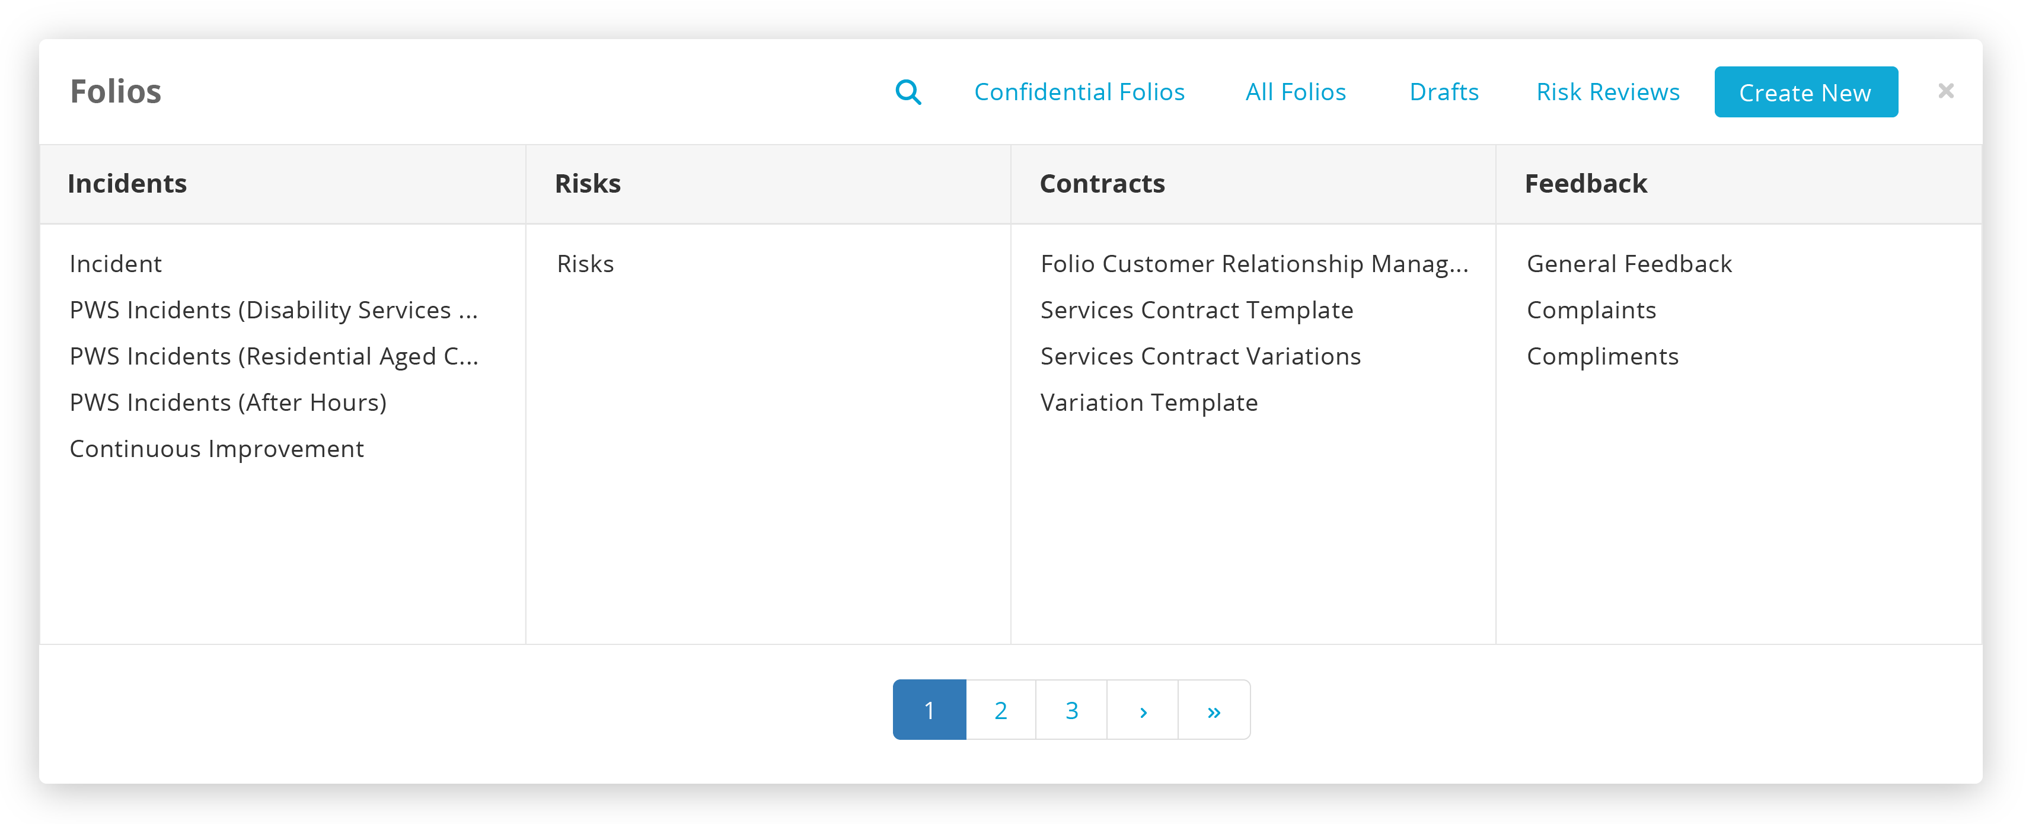
Task: Open Variation Template folio
Action: point(1149,403)
